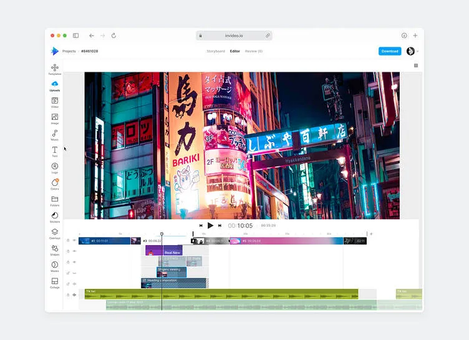Toggle lock on the Real New track
The width and height of the screenshot is (469, 340).
[x=68, y=251]
